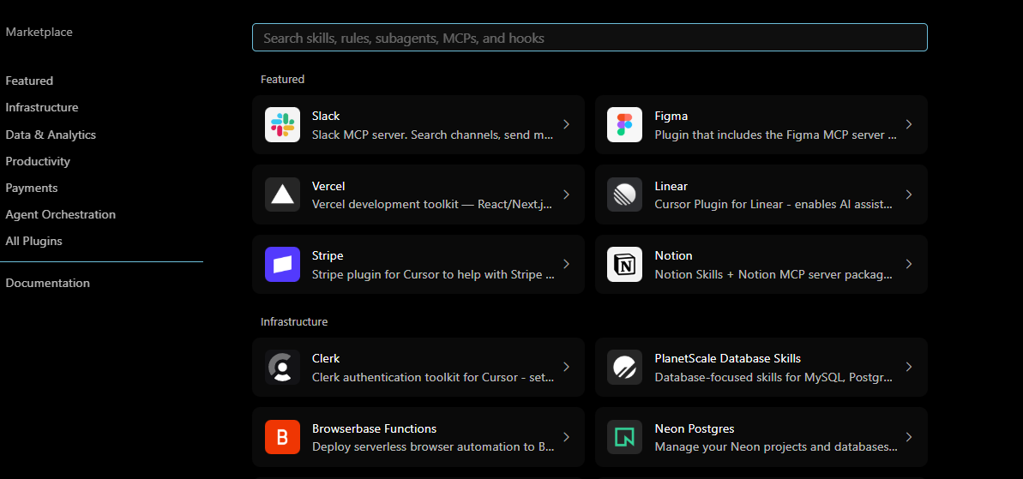Click the Neon Postgres logo icon
Screen dimensions: 1023x479
[624, 437]
